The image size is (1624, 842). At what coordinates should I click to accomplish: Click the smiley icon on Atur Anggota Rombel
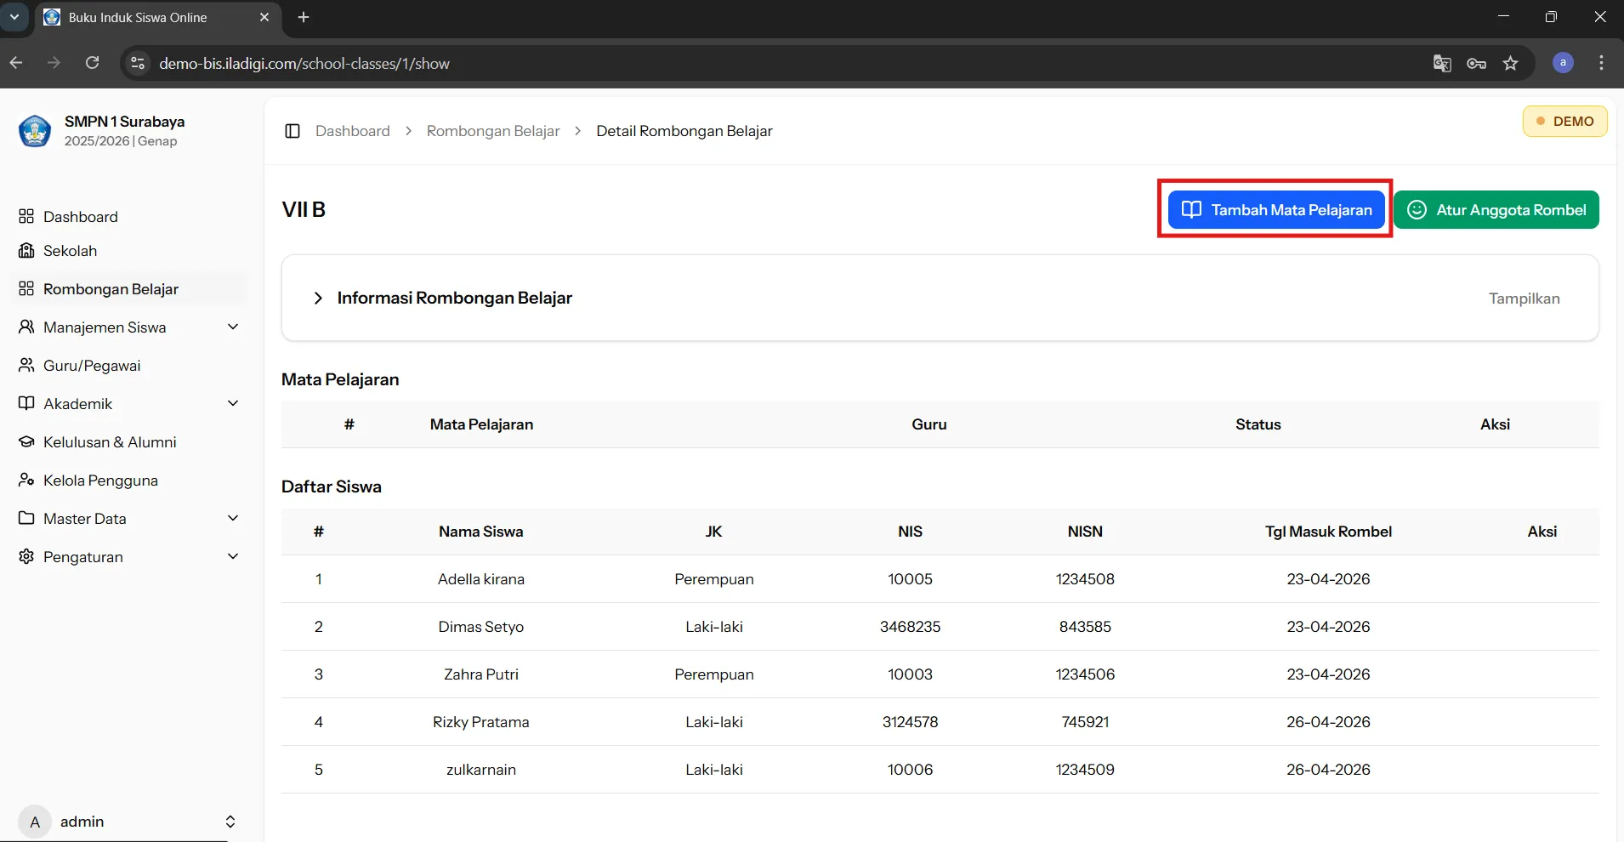1417,209
